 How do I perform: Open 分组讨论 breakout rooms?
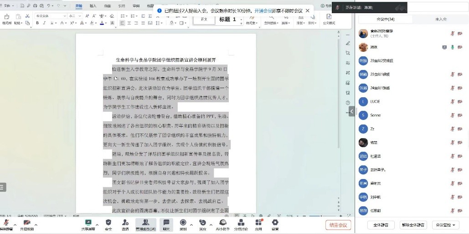241,223
